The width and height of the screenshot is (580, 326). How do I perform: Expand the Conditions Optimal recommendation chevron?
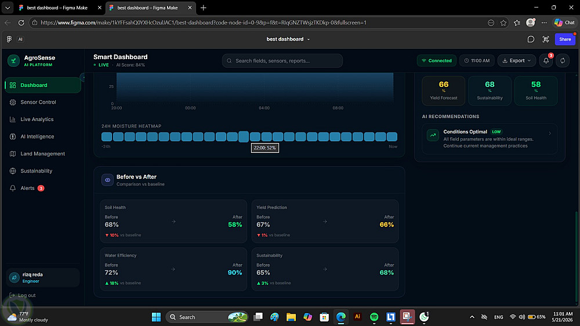pos(550,134)
